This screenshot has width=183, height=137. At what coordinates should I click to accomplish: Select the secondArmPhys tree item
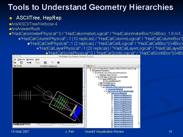pos(109,85)
